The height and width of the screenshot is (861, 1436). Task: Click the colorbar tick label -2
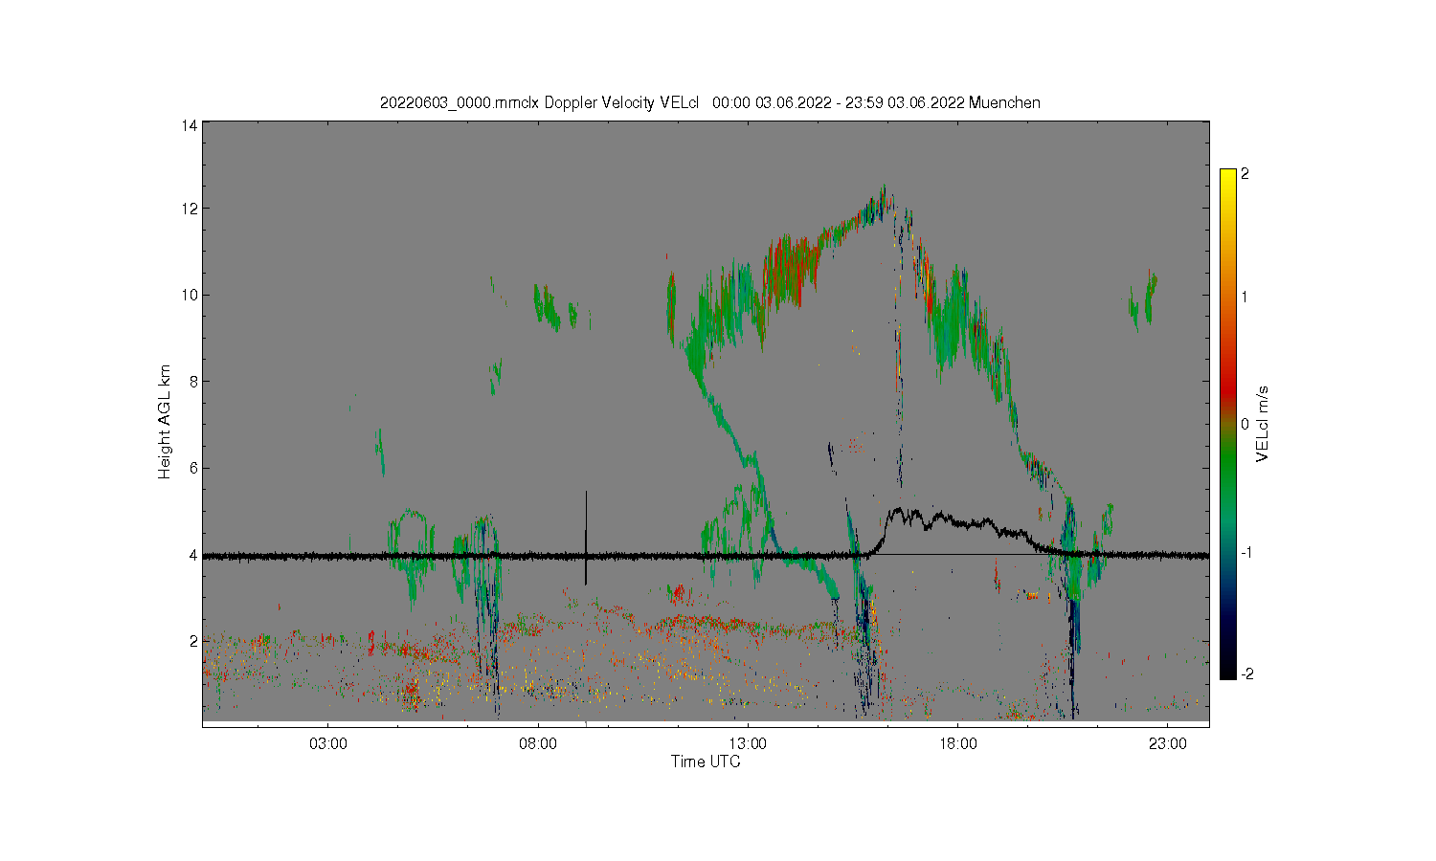click(1245, 674)
